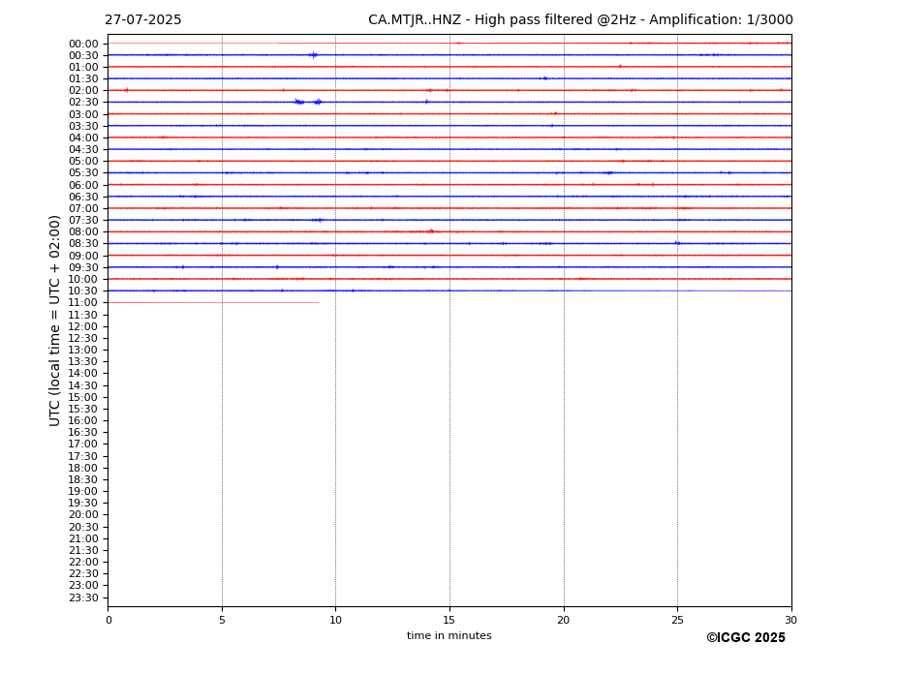Click the 13:30 time row label
This screenshot has width=898, height=674.
coord(83,361)
